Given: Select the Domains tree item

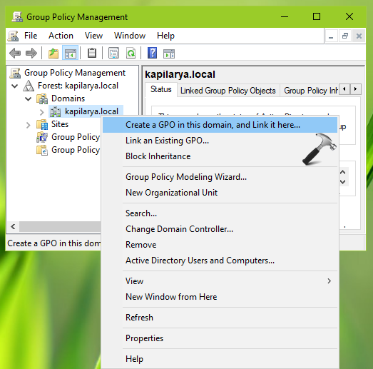Looking at the screenshot, I should (68, 98).
